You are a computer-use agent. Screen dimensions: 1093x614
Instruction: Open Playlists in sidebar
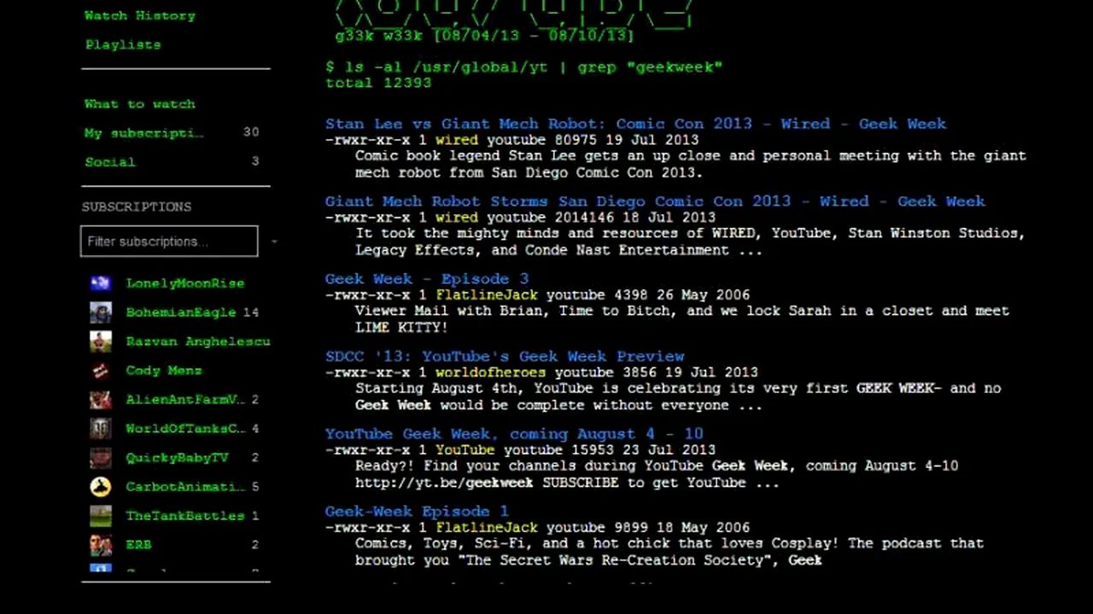coord(123,44)
